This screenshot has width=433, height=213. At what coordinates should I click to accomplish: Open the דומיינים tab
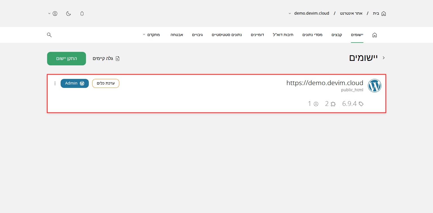[x=257, y=35]
